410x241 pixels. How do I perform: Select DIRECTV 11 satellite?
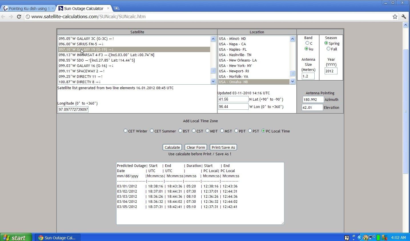coord(134,76)
